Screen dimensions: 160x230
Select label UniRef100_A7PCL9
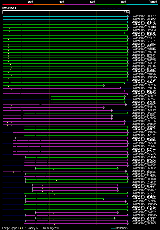pos(143,80)
